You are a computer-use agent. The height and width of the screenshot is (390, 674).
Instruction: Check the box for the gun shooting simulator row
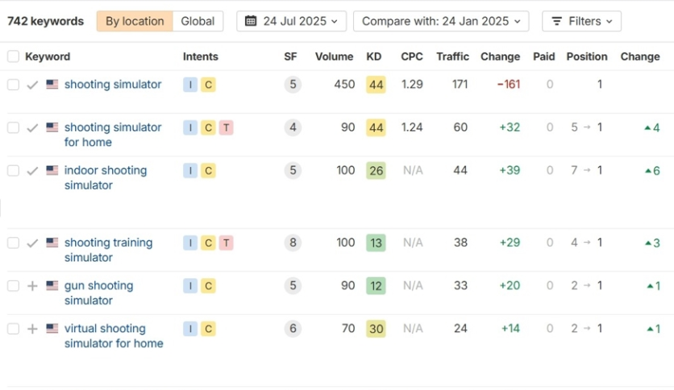(14, 285)
